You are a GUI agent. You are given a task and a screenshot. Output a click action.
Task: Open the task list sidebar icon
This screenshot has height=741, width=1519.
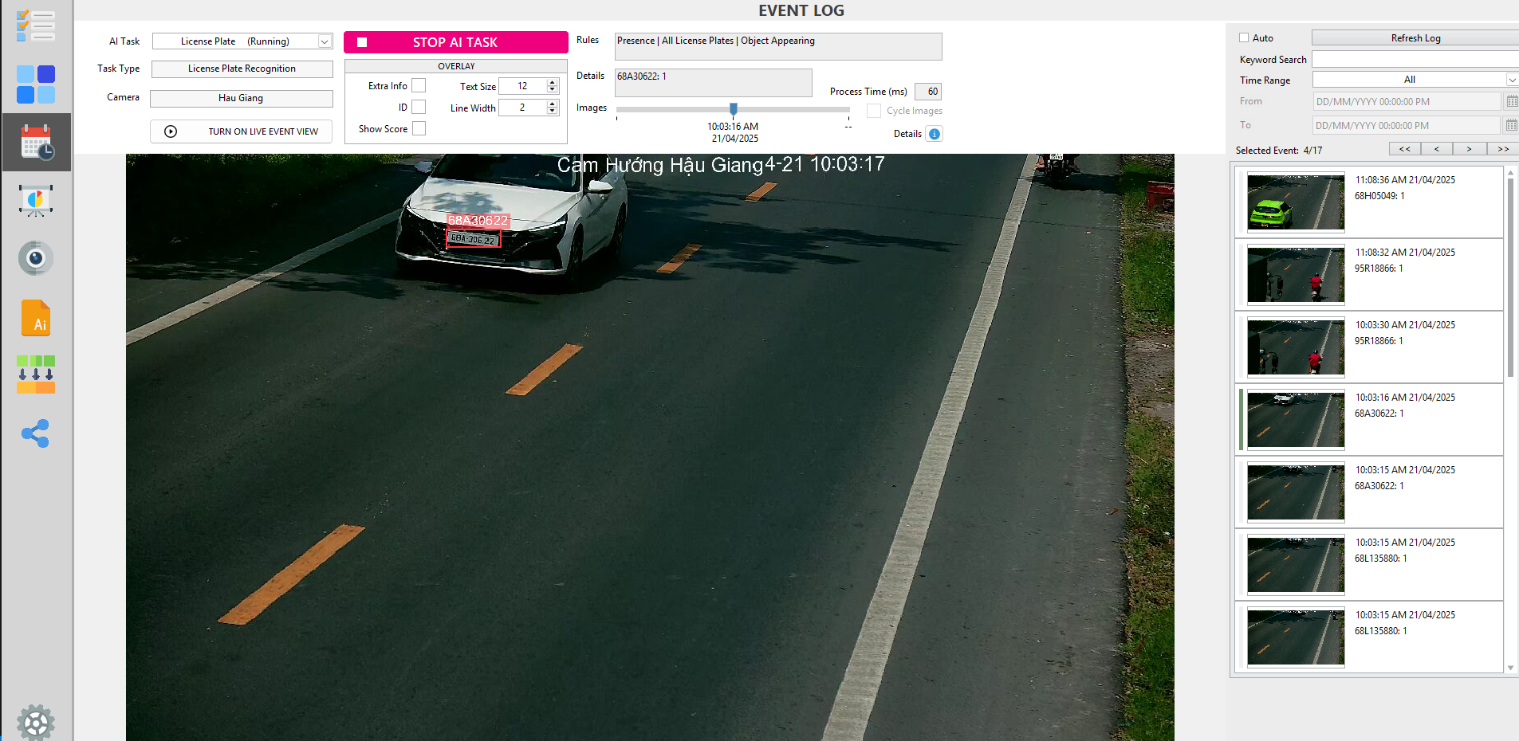(36, 26)
